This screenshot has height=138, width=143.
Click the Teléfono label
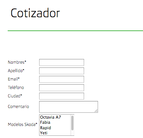(x=16, y=87)
